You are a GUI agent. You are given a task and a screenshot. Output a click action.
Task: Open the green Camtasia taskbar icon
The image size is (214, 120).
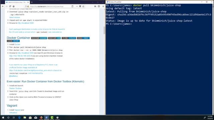[x=52, y=118]
